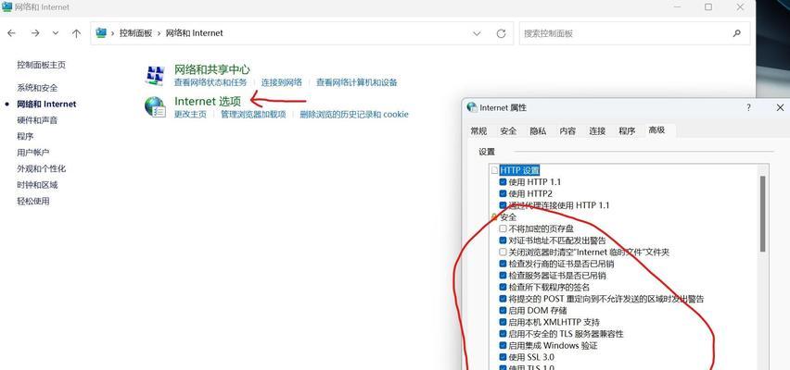Image resolution: width=790 pixels, height=370 pixels.
Task: Refresh the Control Panel view
Action: [501, 33]
